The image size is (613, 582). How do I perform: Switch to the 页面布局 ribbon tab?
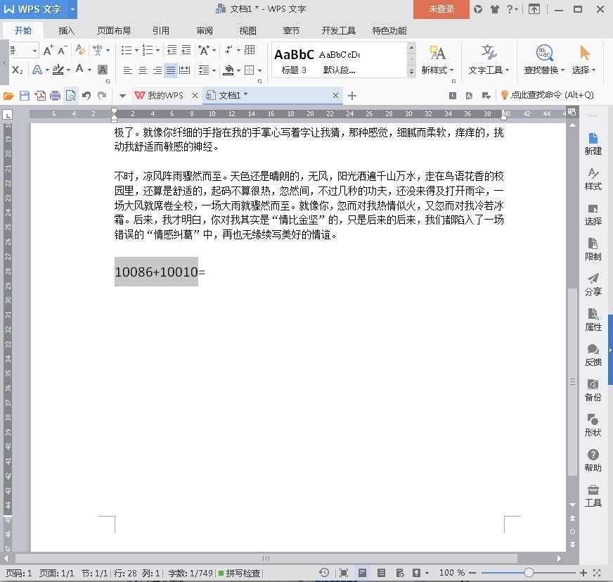114,30
